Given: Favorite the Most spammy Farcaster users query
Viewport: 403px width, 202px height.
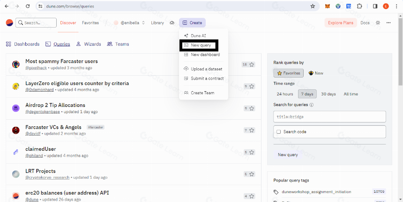Looking at the screenshot, I should tap(252, 65).
